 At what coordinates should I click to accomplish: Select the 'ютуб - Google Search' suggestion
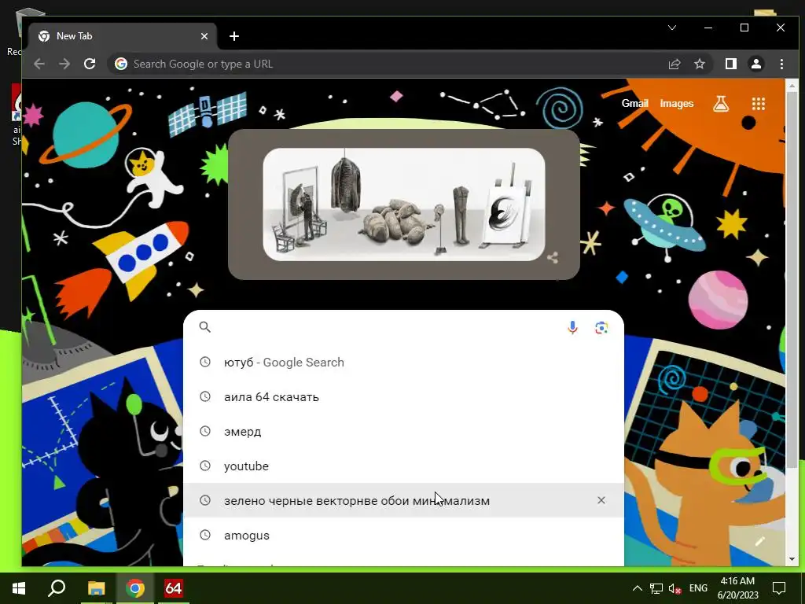[x=403, y=362]
